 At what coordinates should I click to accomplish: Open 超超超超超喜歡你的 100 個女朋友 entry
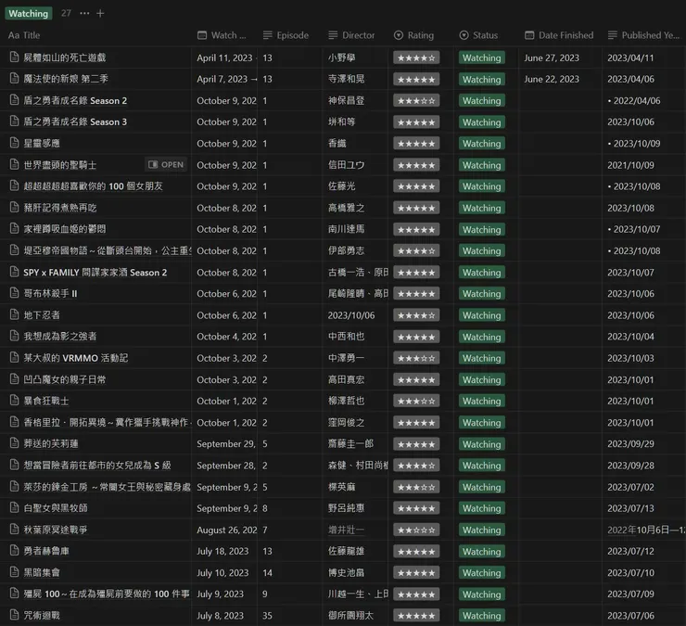[93, 186]
